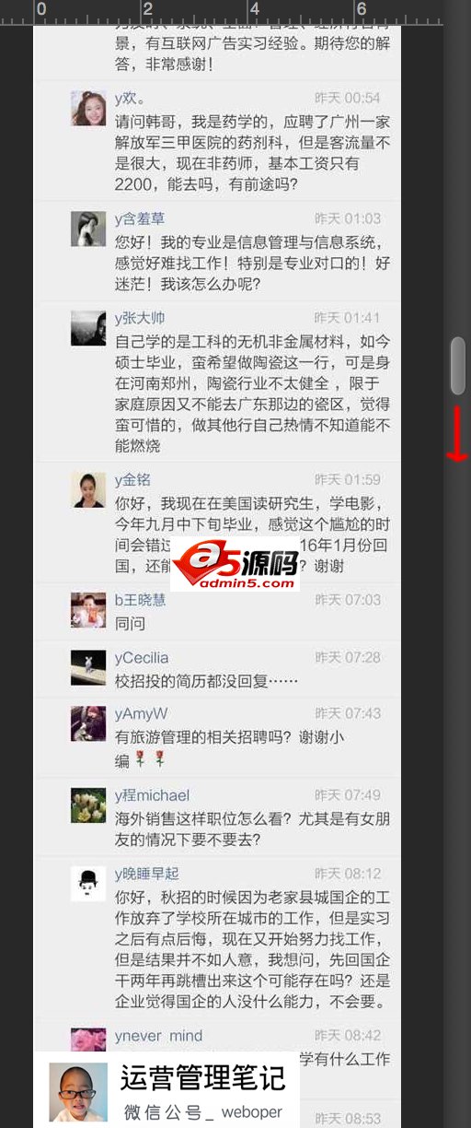This screenshot has height=1128, width=471.
Task: Open ynever mind's pink avatar
Action: [x=88, y=1040]
